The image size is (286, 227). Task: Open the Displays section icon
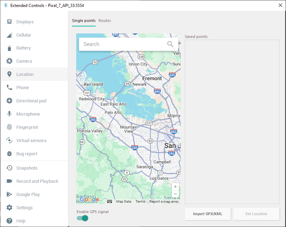[x=9, y=22]
